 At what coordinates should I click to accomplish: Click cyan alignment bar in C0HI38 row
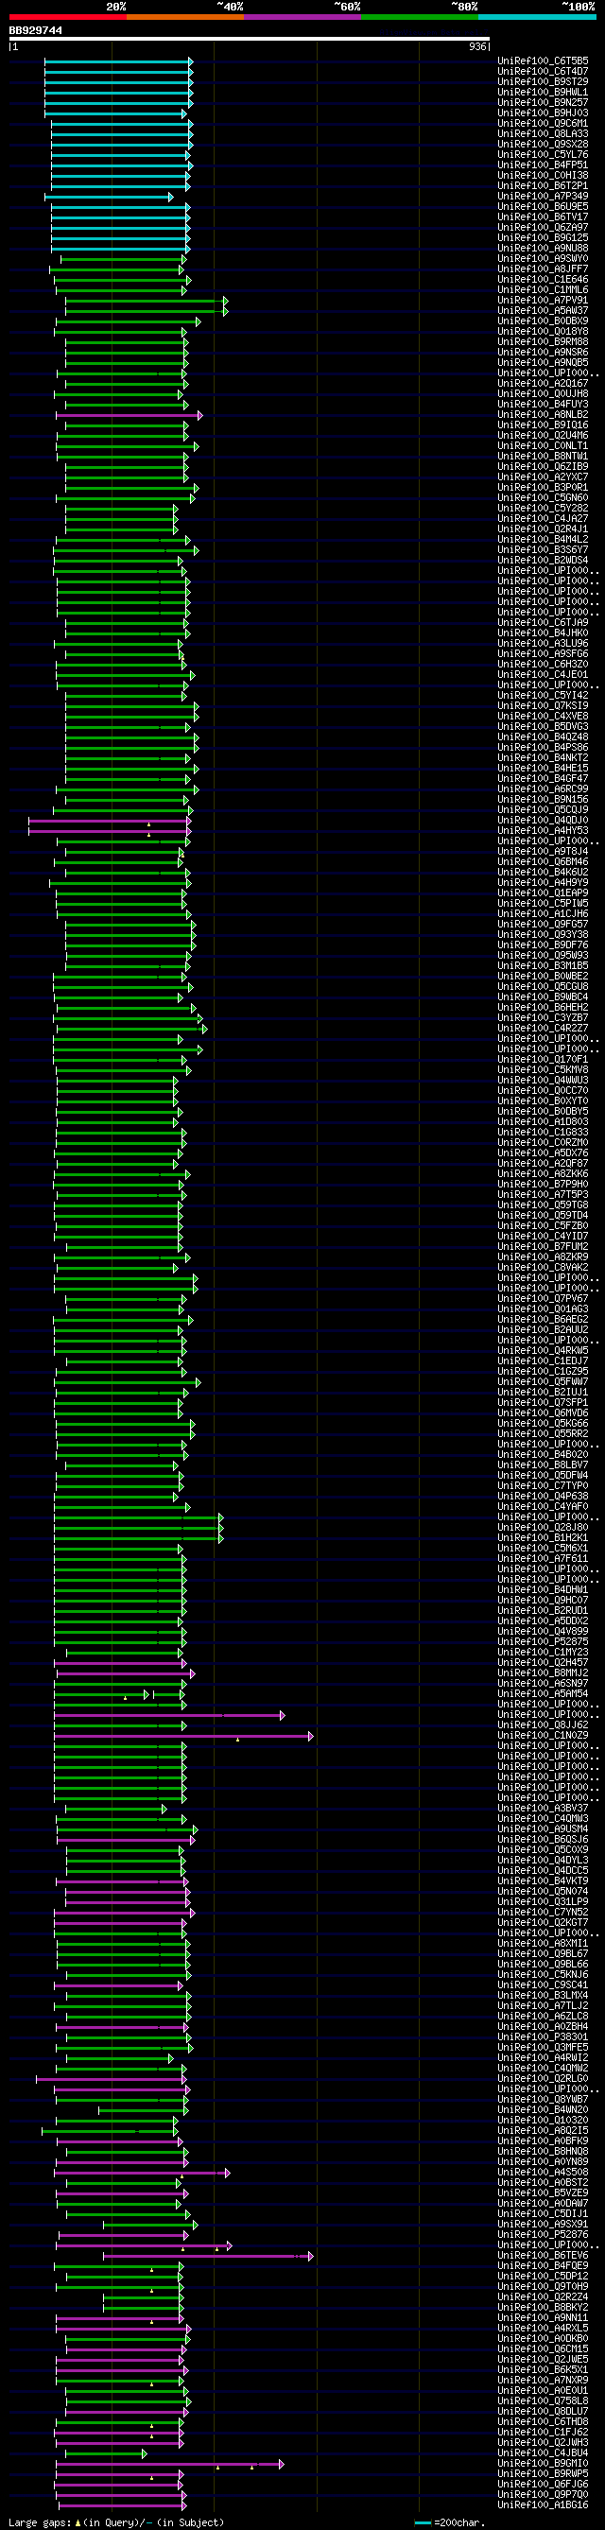(119, 176)
